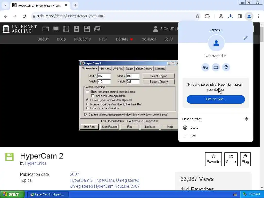Go back to previous page
Viewport: 264px width, 198px height.
point(6,16)
